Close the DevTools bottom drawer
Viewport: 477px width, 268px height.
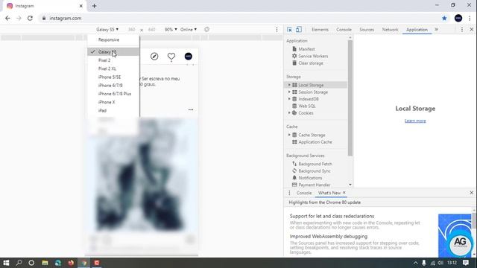click(x=472, y=193)
